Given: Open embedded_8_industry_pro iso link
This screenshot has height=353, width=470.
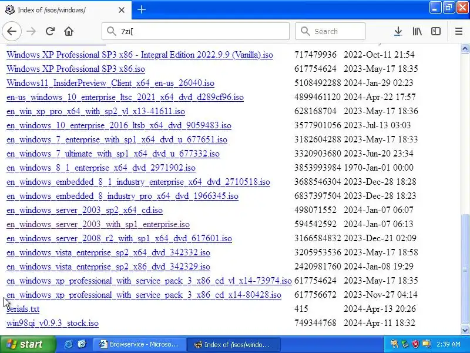Looking at the screenshot, I should pos(122,196).
